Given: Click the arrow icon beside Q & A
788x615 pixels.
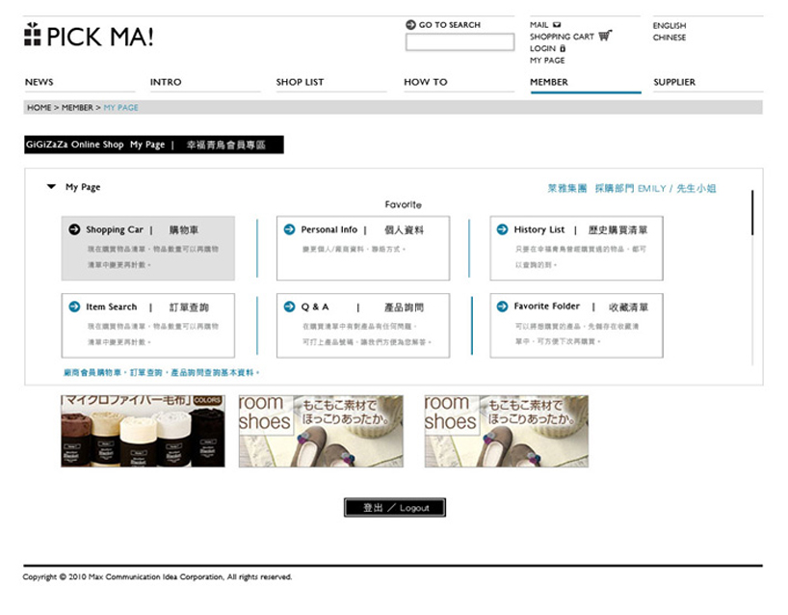Looking at the screenshot, I should (x=289, y=307).
